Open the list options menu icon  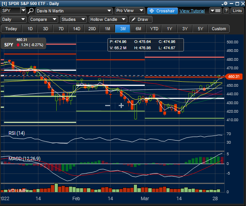click(x=215, y=10)
